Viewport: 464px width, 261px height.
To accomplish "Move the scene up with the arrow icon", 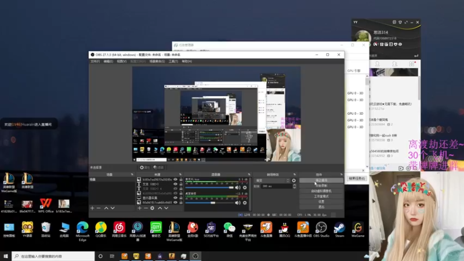I will [x=106, y=208].
